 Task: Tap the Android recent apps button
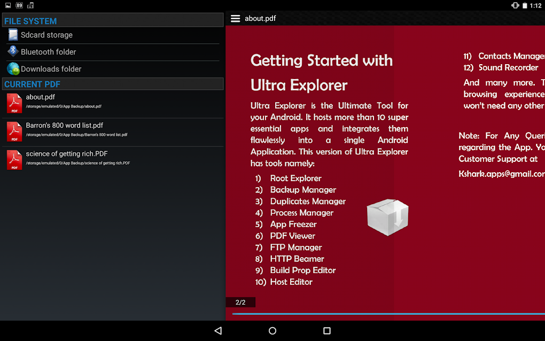(x=326, y=330)
